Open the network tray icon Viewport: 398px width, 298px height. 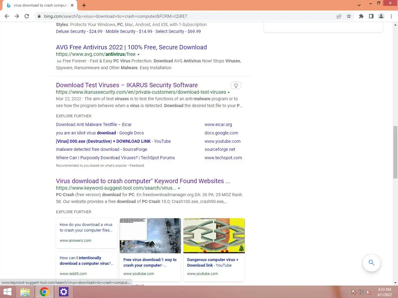pos(361,292)
